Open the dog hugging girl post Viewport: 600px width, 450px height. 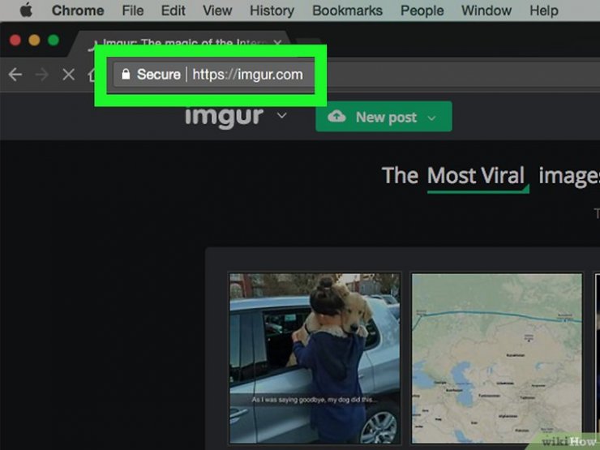pyautogui.click(x=315, y=358)
